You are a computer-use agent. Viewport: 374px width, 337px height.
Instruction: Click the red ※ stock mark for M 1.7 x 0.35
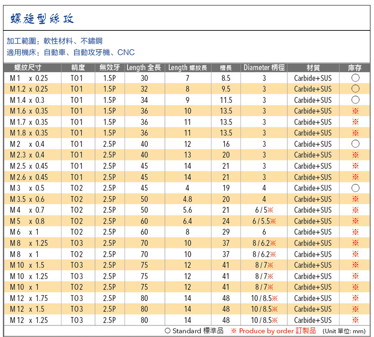tap(355, 122)
